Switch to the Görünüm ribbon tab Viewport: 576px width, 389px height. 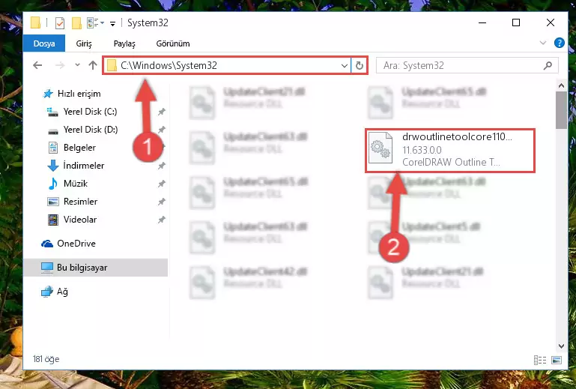173,43
